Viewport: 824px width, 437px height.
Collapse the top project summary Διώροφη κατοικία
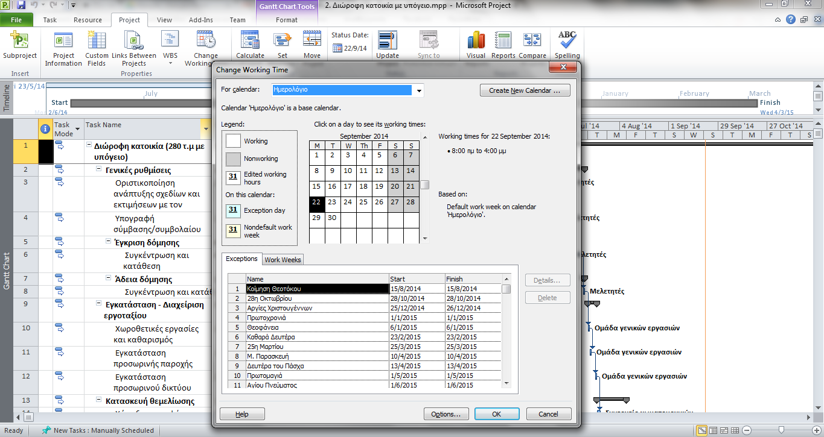click(89, 145)
